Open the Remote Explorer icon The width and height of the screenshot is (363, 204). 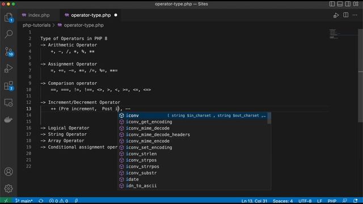click(9, 103)
